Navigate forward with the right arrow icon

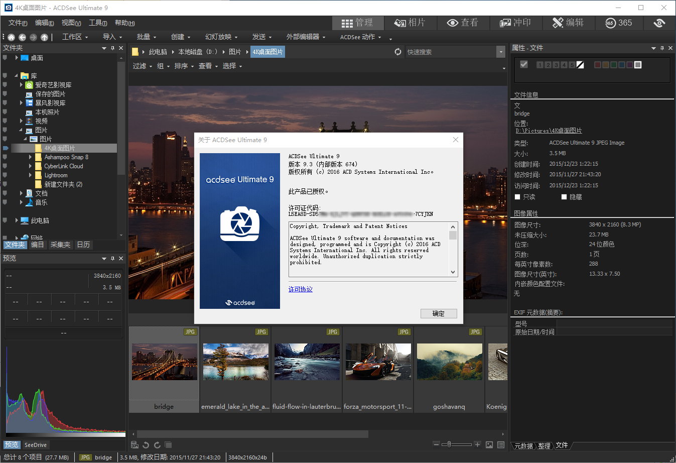33,37
